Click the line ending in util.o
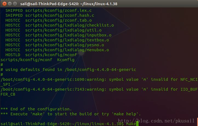The image size is (198, 126). pos(53,30)
